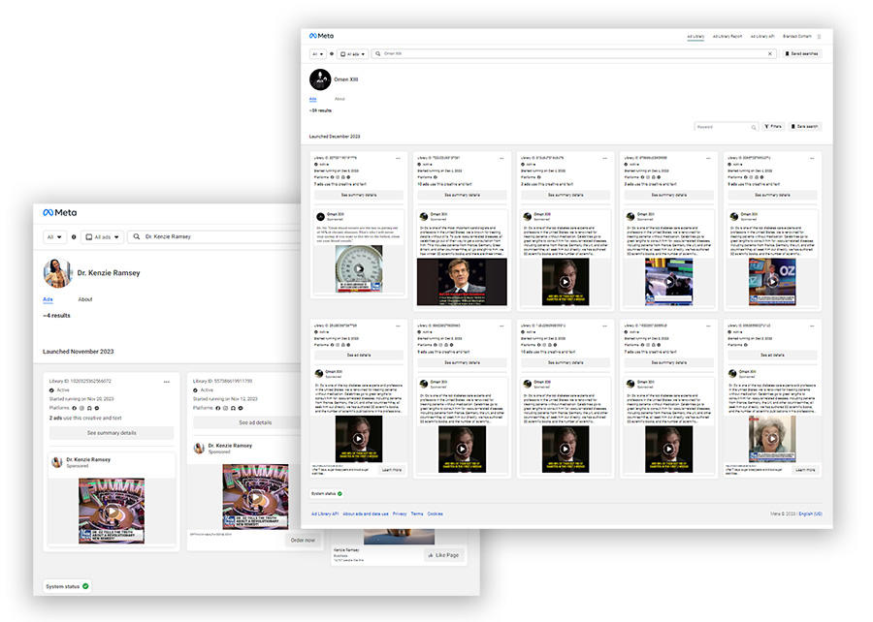Click the Save search button
This screenshot has height=622, width=873.
pos(804,127)
